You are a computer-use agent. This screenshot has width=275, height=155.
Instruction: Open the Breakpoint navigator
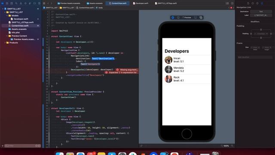tap(34, 3)
